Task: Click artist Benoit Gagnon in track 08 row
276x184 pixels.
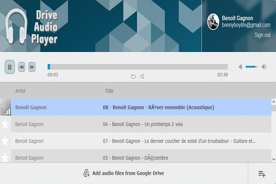Action: (31, 107)
